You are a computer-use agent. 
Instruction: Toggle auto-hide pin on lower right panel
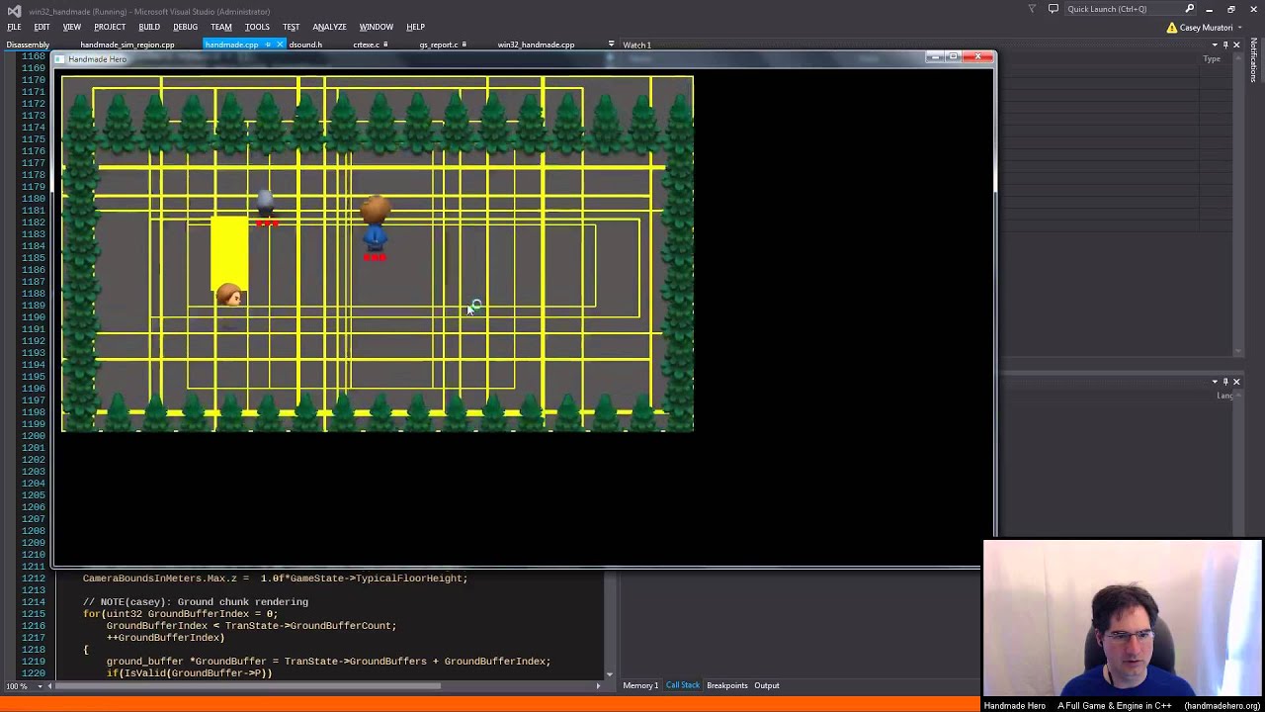(1225, 382)
